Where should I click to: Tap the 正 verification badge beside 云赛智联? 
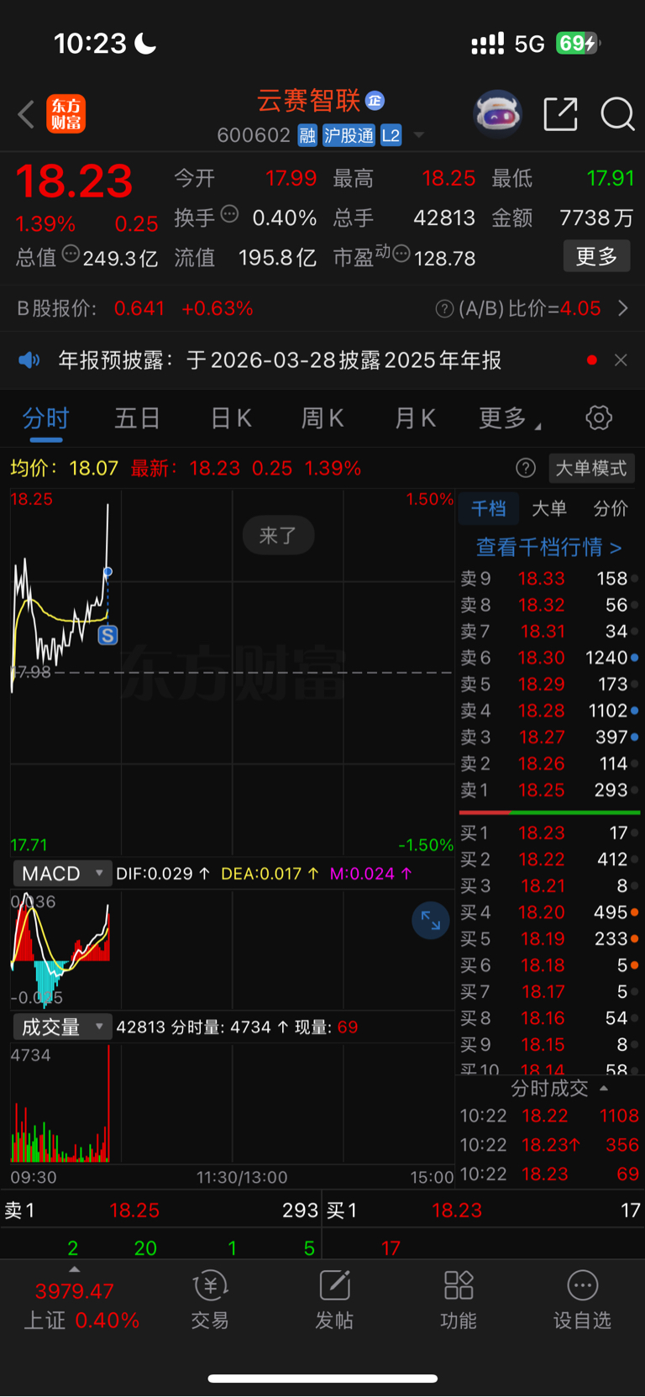(375, 101)
